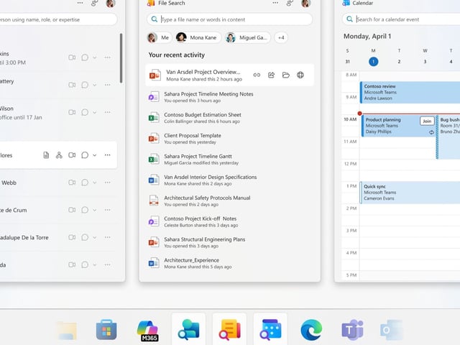Click the File Search more options ellipsis
This screenshot has width=460, height=345.
click(275, 3)
